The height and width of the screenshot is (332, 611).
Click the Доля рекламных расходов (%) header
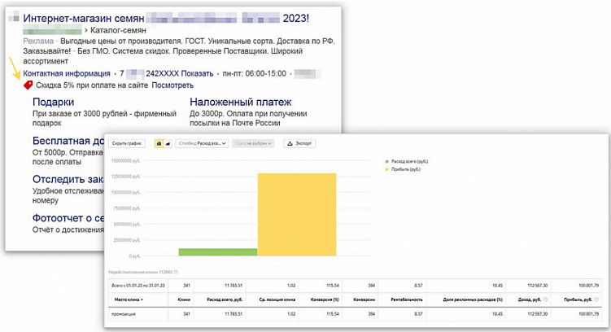(473, 299)
